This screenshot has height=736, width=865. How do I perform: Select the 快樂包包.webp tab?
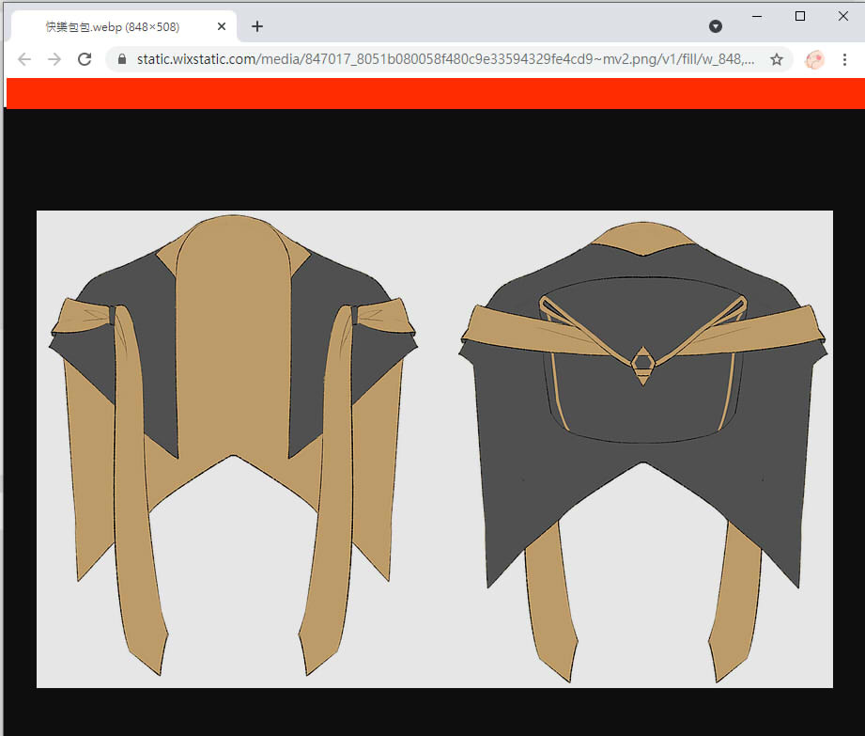click(124, 26)
